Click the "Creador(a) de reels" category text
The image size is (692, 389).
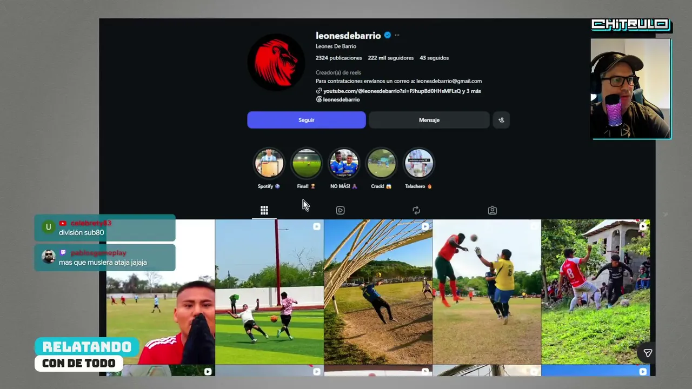click(x=338, y=72)
